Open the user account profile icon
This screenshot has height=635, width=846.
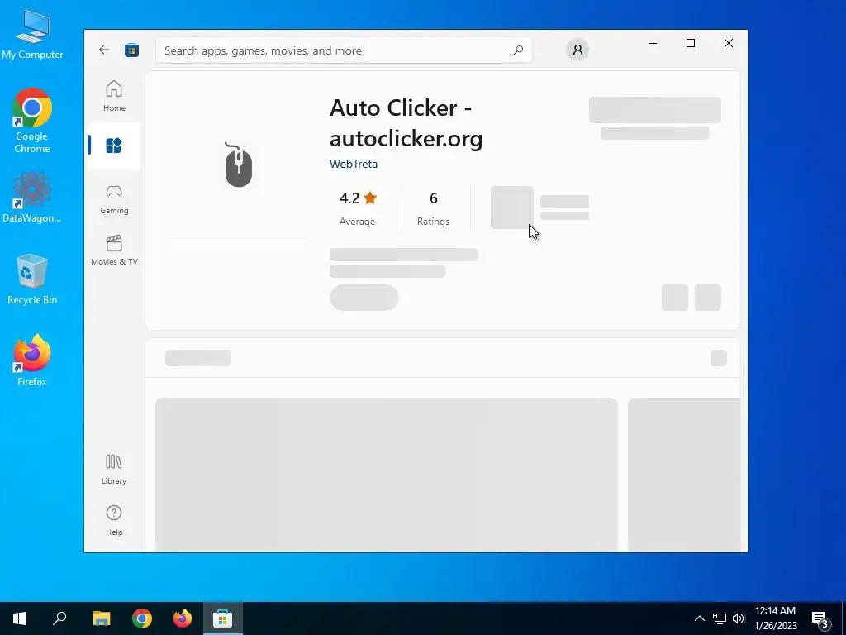(577, 50)
